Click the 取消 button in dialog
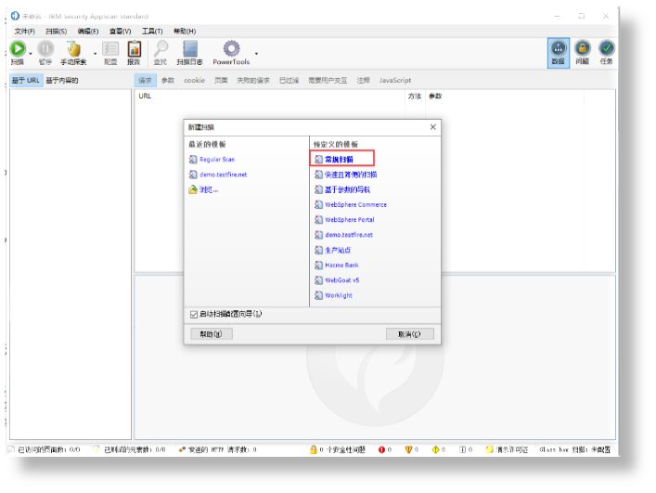Viewport: 656px width, 493px height. pyautogui.click(x=409, y=334)
